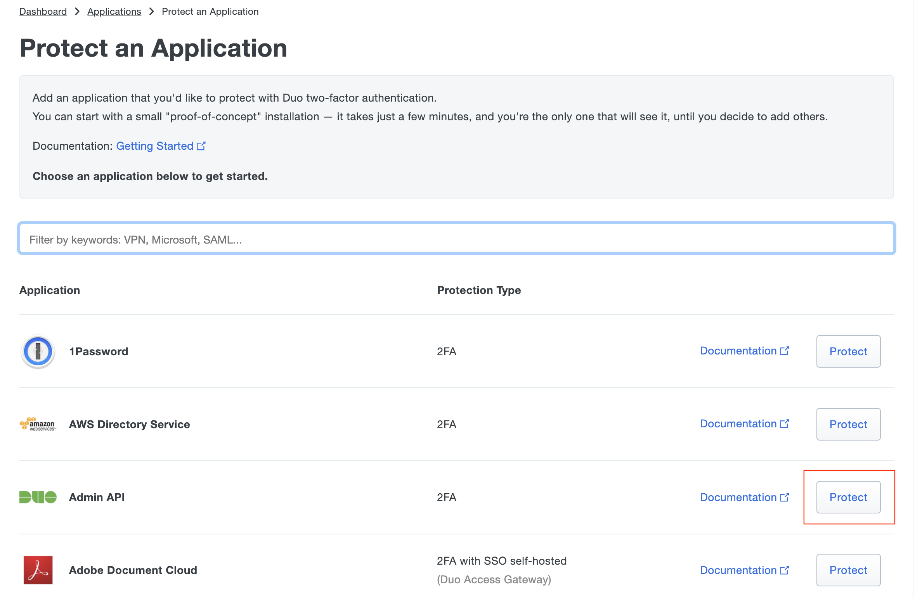Click 'Choose an application below to get started.'
Image resolution: width=915 pixels, height=598 pixels.
[150, 176]
